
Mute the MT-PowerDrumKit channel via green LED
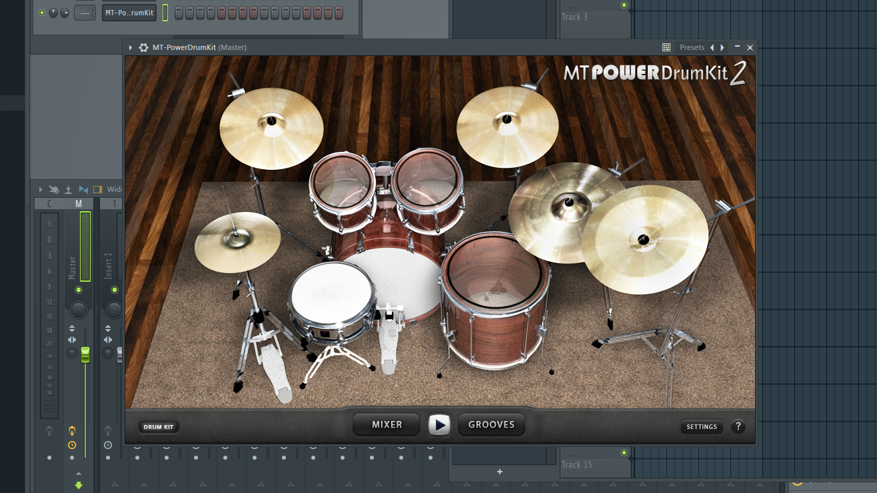point(42,13)
